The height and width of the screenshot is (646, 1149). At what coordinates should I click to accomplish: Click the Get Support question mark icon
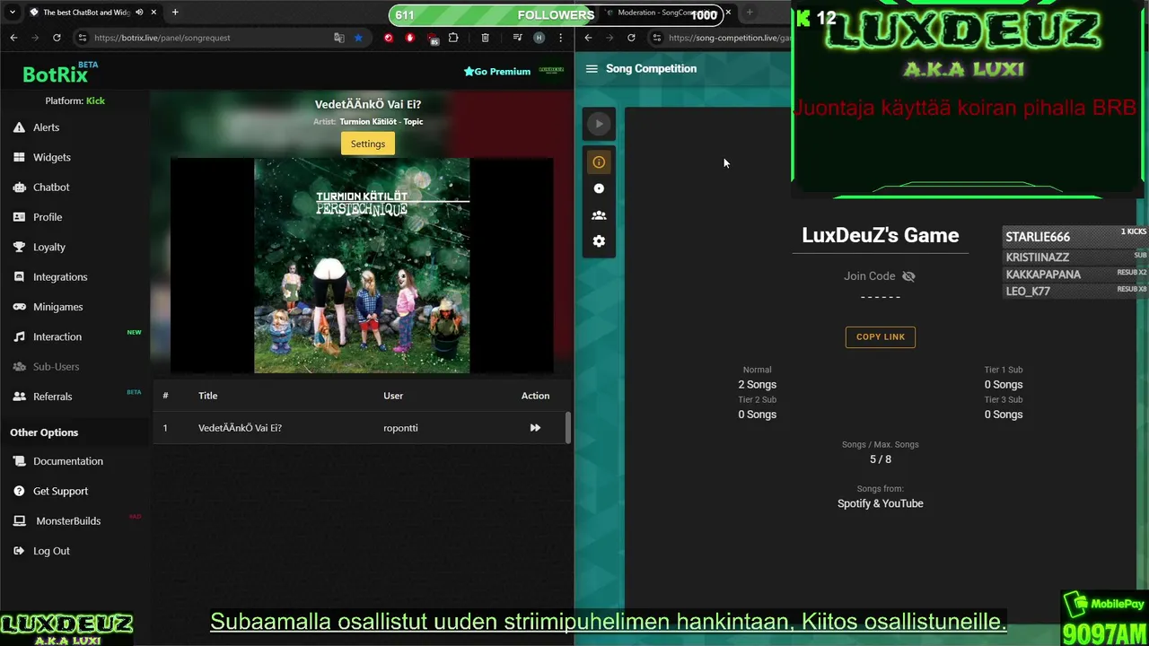[x=19, y=491]
